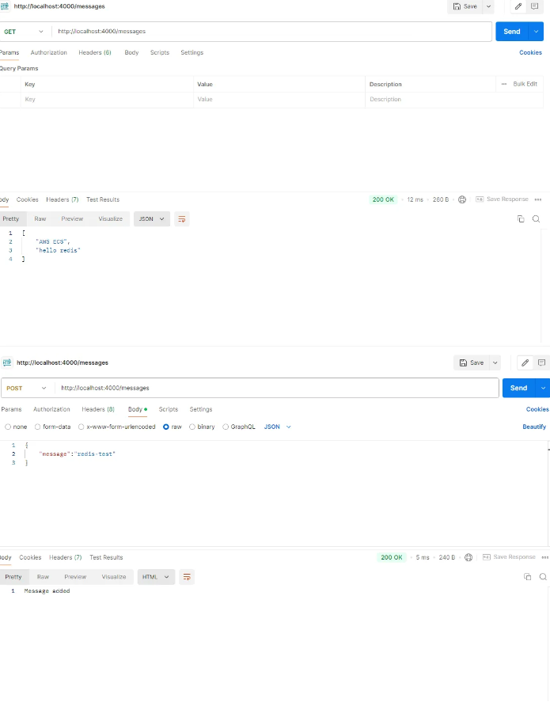The image size is (550, 706).
Task: Click the empty Description query param cell
Action: 454,100
